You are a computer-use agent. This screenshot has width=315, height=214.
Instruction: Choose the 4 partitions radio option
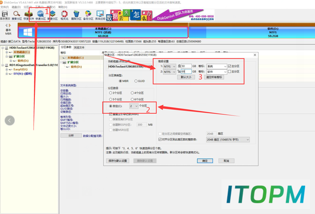click(132, 93)
